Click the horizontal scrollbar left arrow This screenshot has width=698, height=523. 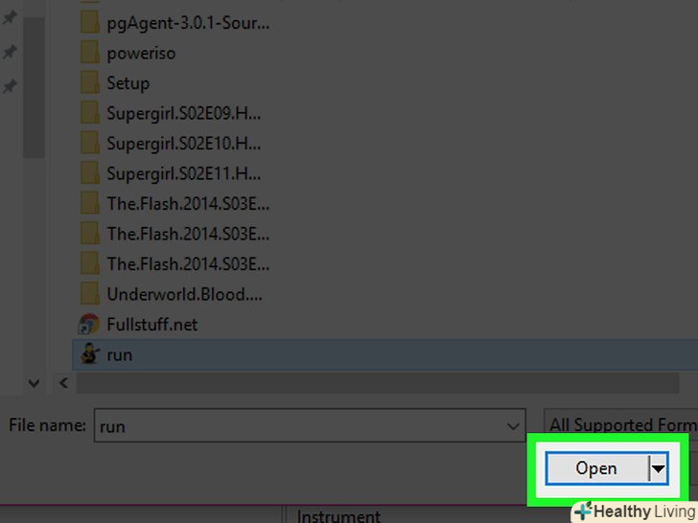[x=63, y=382]
